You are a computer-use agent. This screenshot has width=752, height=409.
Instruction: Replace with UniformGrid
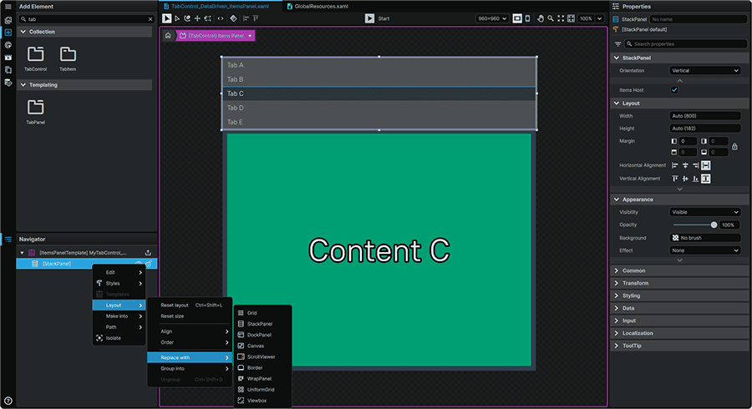click(262, 389)
